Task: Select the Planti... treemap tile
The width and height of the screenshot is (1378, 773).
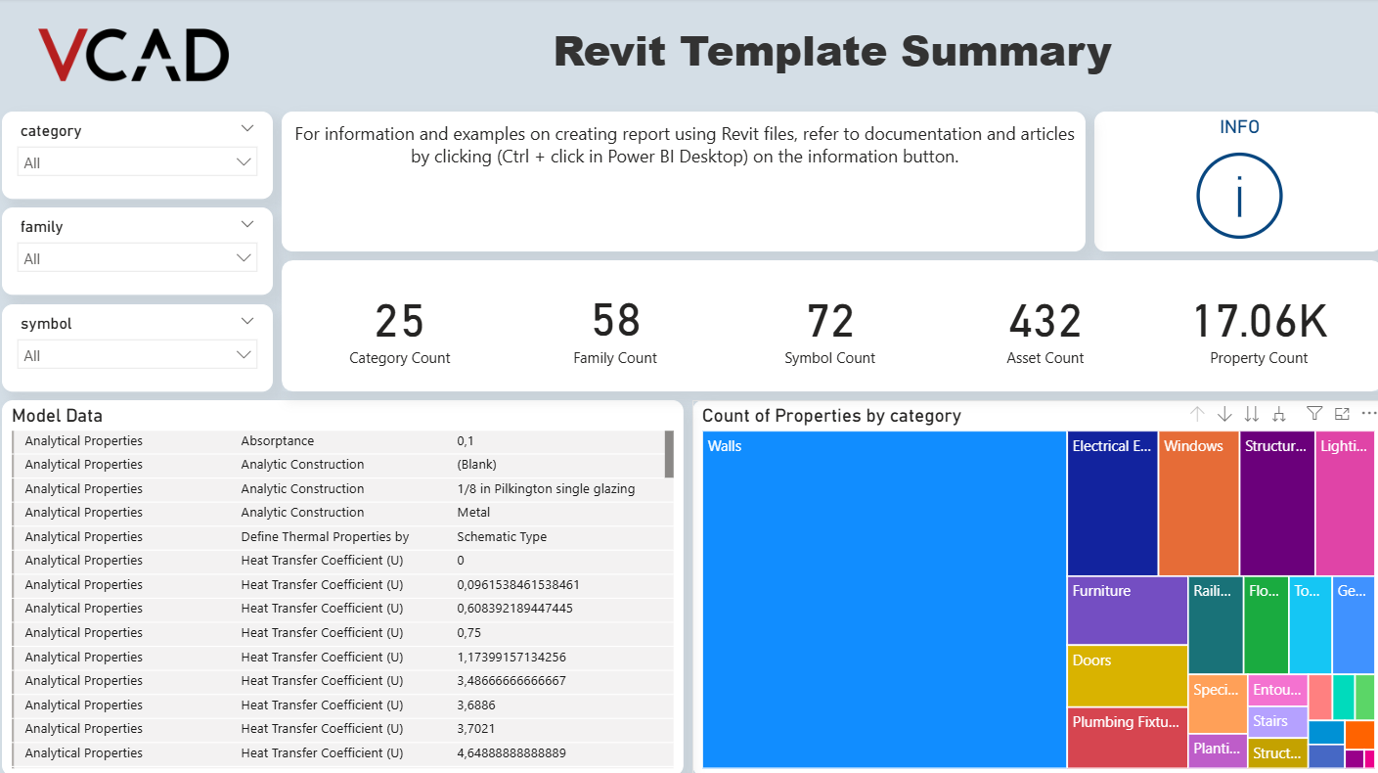Action: 1218,751
